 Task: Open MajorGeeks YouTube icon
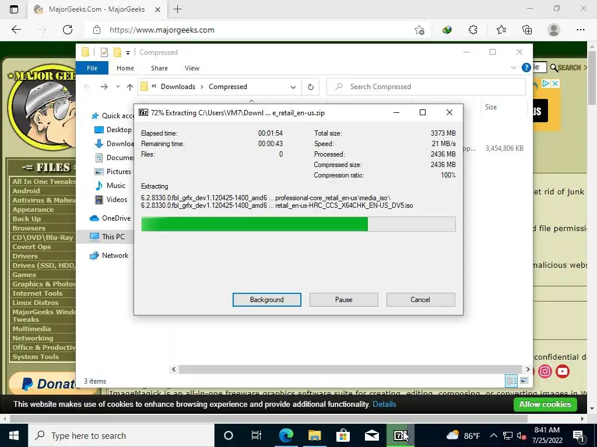[x=563, y=371]
